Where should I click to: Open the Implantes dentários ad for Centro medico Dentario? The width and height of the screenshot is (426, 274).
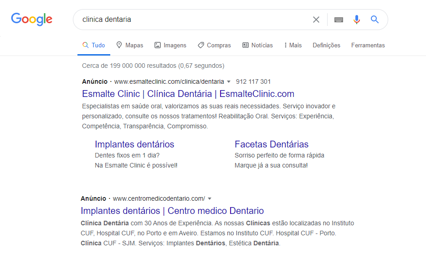click(x=172, y=211)
